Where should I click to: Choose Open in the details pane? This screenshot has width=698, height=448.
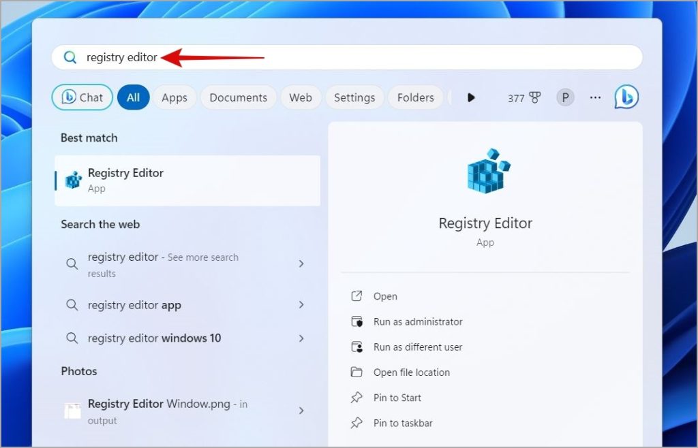pos(485,296)
